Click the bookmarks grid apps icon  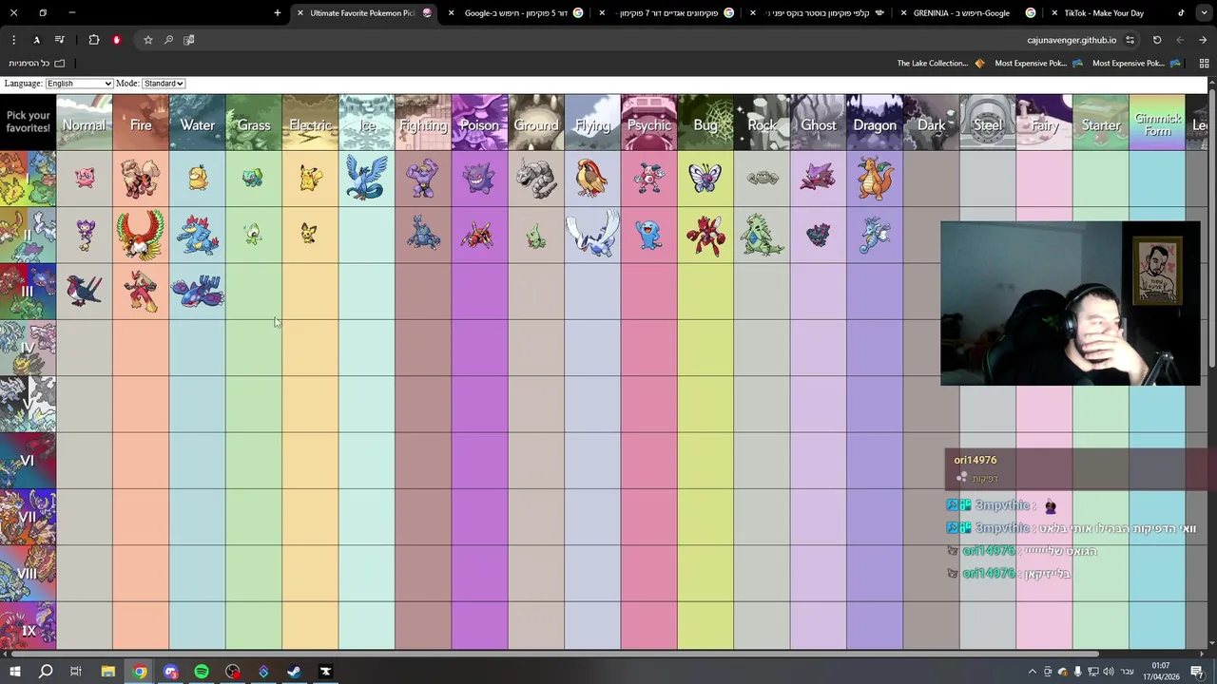(1204, 64)
